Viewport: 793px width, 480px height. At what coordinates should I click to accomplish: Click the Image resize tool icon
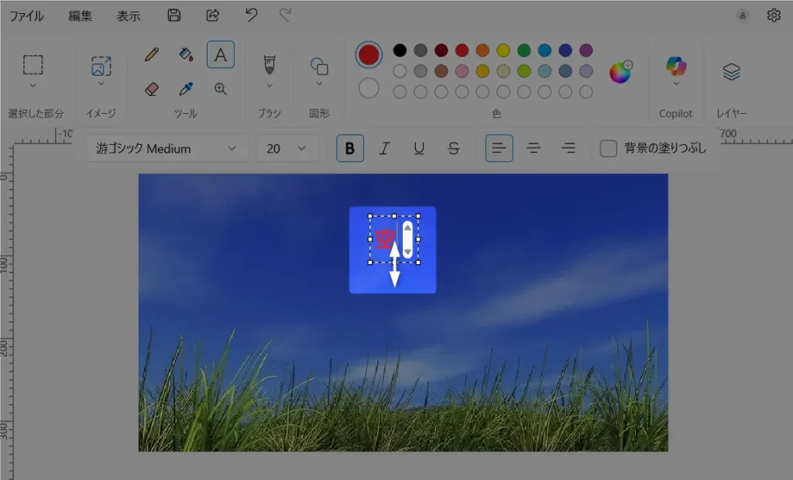pos(101,66)
